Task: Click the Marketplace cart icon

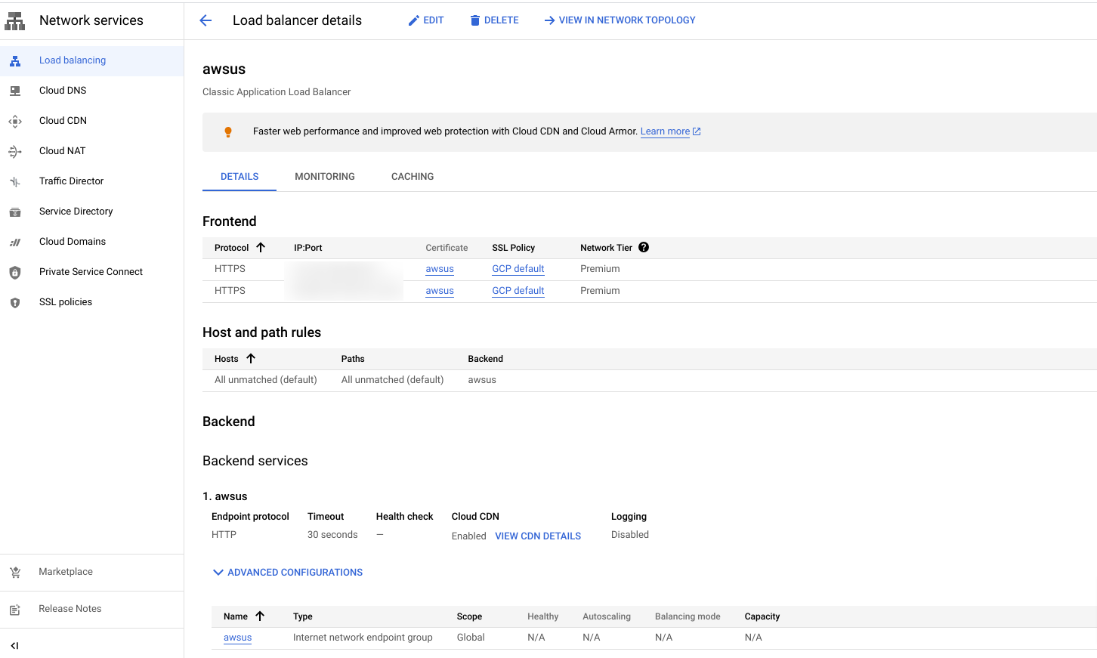Action: point(15,573)
